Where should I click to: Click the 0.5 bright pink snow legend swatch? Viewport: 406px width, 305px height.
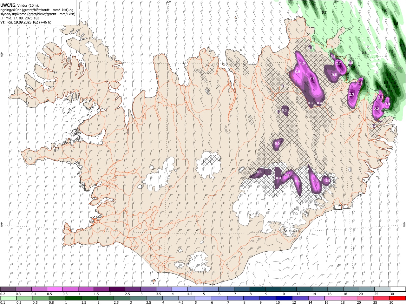(x=55, y=289)
